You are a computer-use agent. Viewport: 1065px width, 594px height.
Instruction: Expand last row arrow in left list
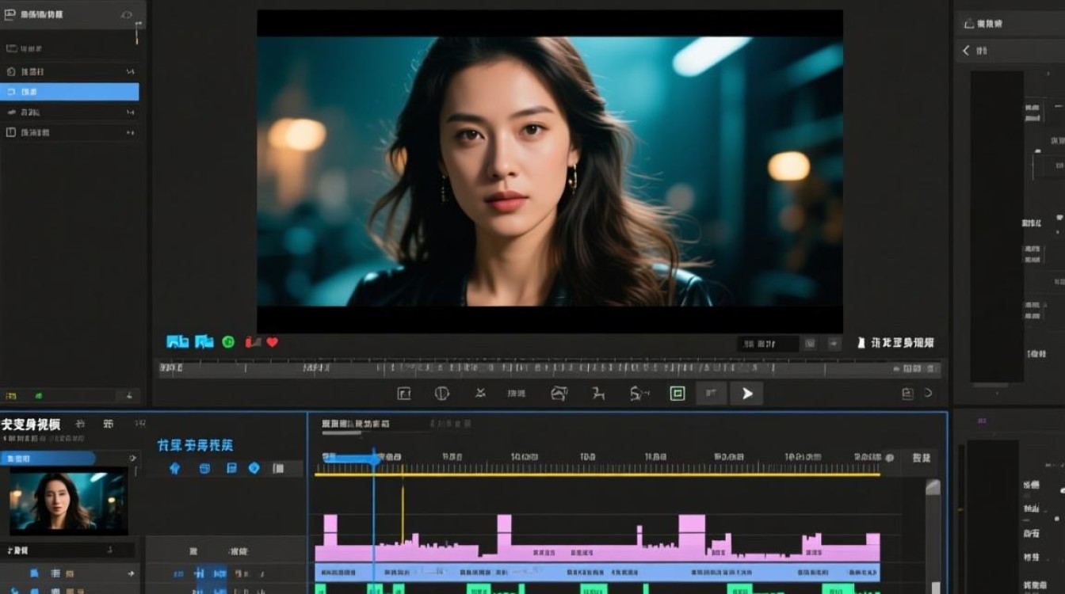(131, 133)
